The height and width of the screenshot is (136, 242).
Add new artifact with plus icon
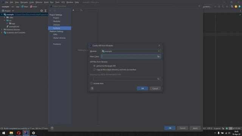73,10
